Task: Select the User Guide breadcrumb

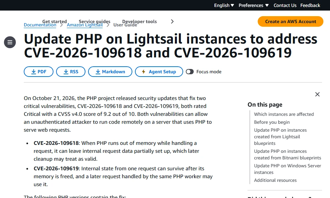Action: [125, 25]
